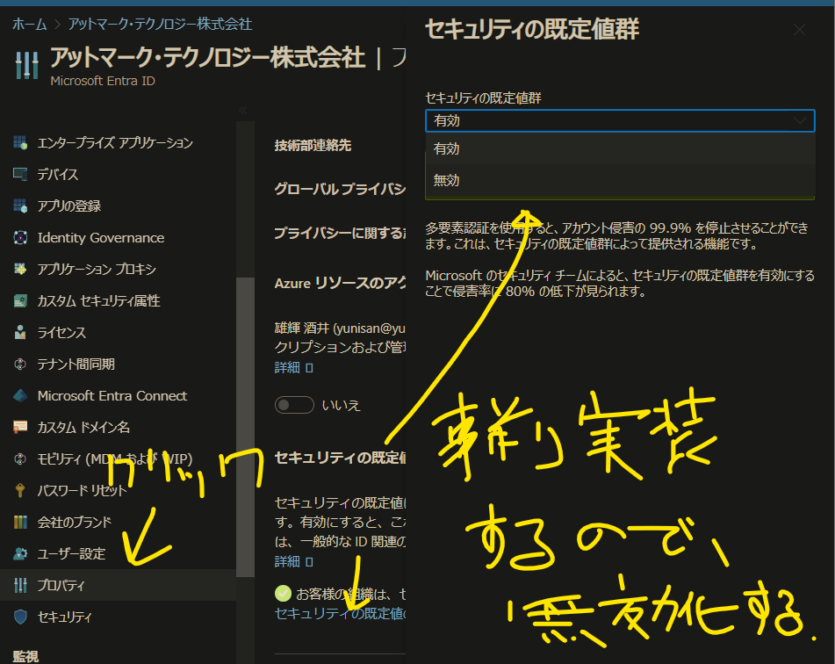Click 技術部連絡先 label
The height and width of the screenshot is (664, 835).
pos(313,146)
